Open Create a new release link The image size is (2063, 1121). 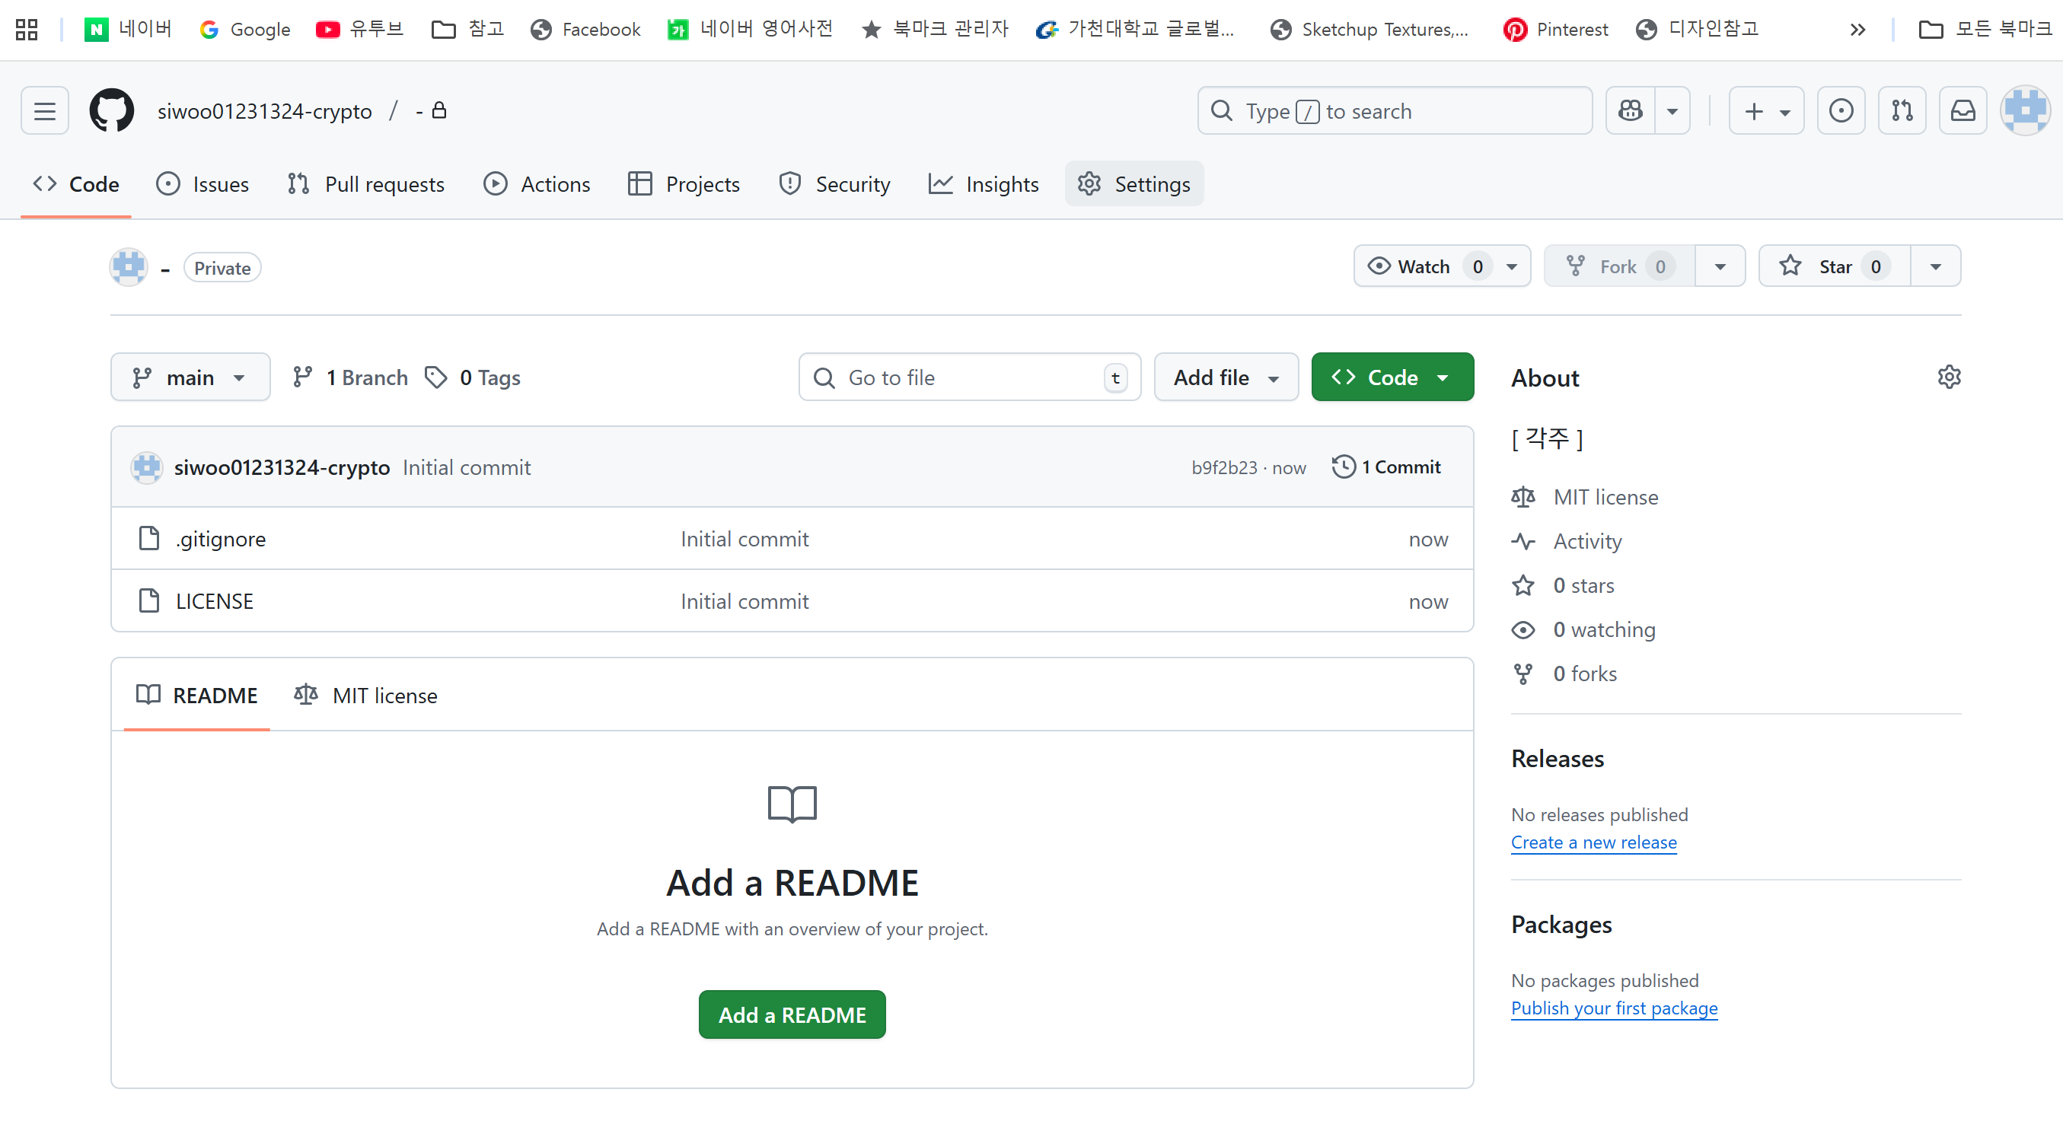coord(1593,842)
